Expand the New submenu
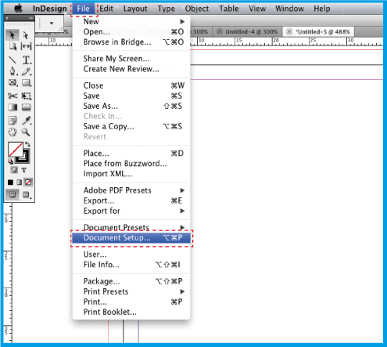This screenshot has width=387, height=347. pos(131,21)
